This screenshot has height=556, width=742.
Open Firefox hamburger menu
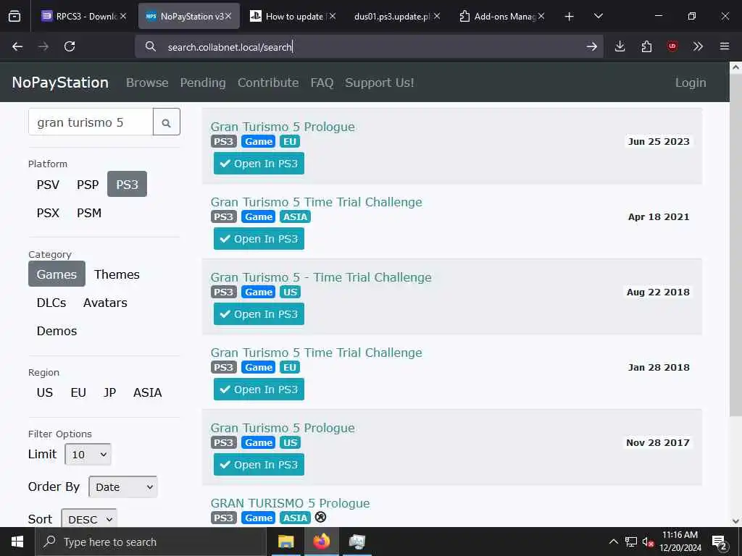point(725,46)
